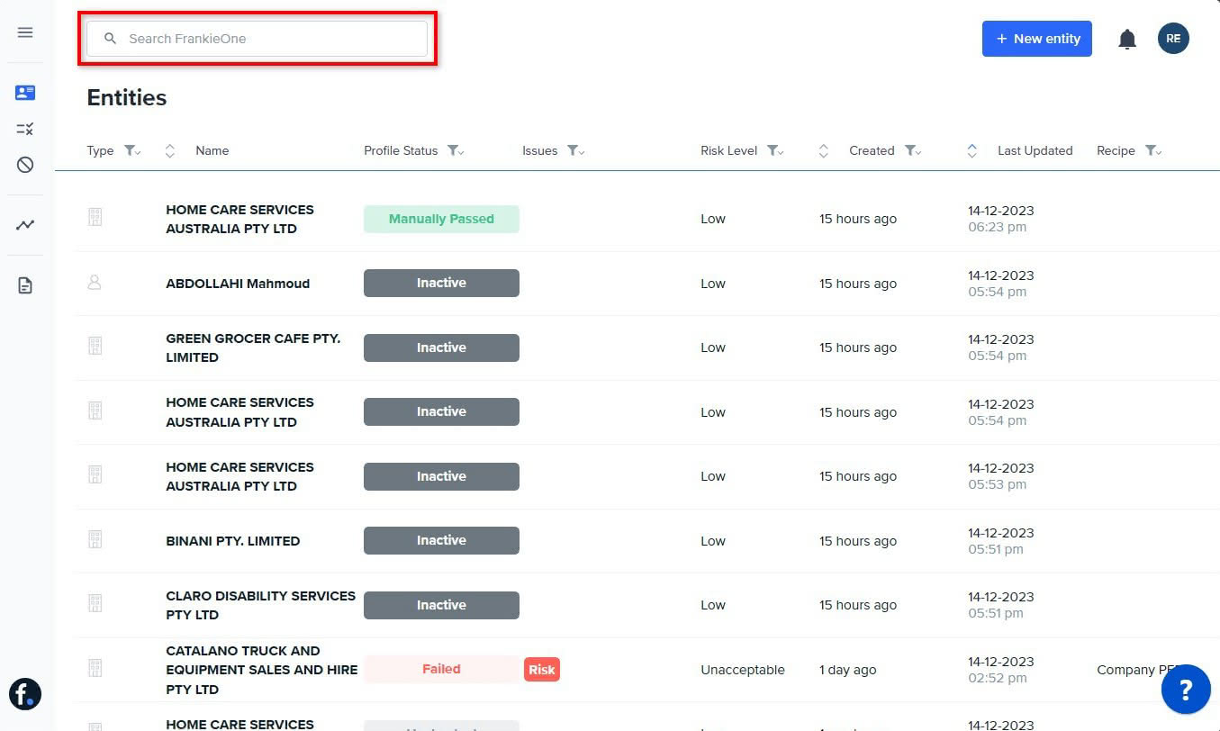Click the New entity button
This screenshot has width=1220, height=731.
tap(1036, 39)
